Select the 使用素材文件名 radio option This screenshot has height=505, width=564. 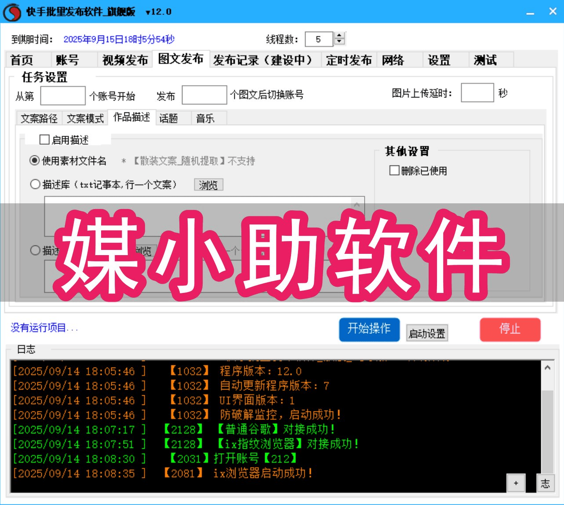(35, 160)
